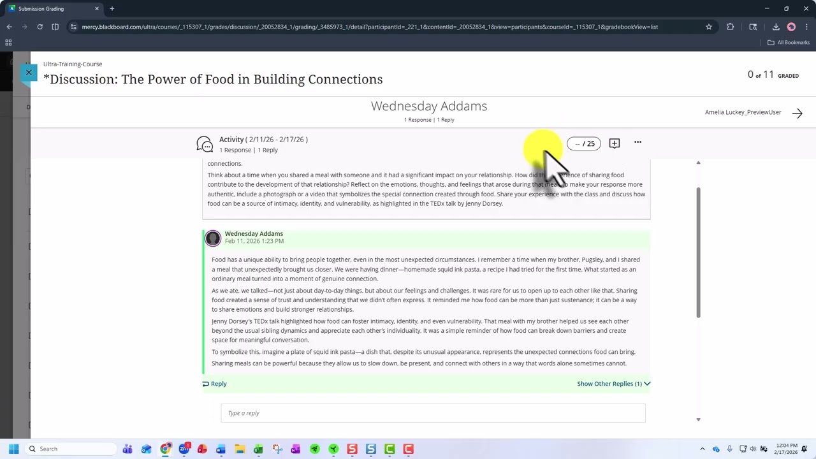Open the apps grid in bookmarks bar
Viewport: 816px width, 459px height.
pyautogui.click(x=8, y=43)
